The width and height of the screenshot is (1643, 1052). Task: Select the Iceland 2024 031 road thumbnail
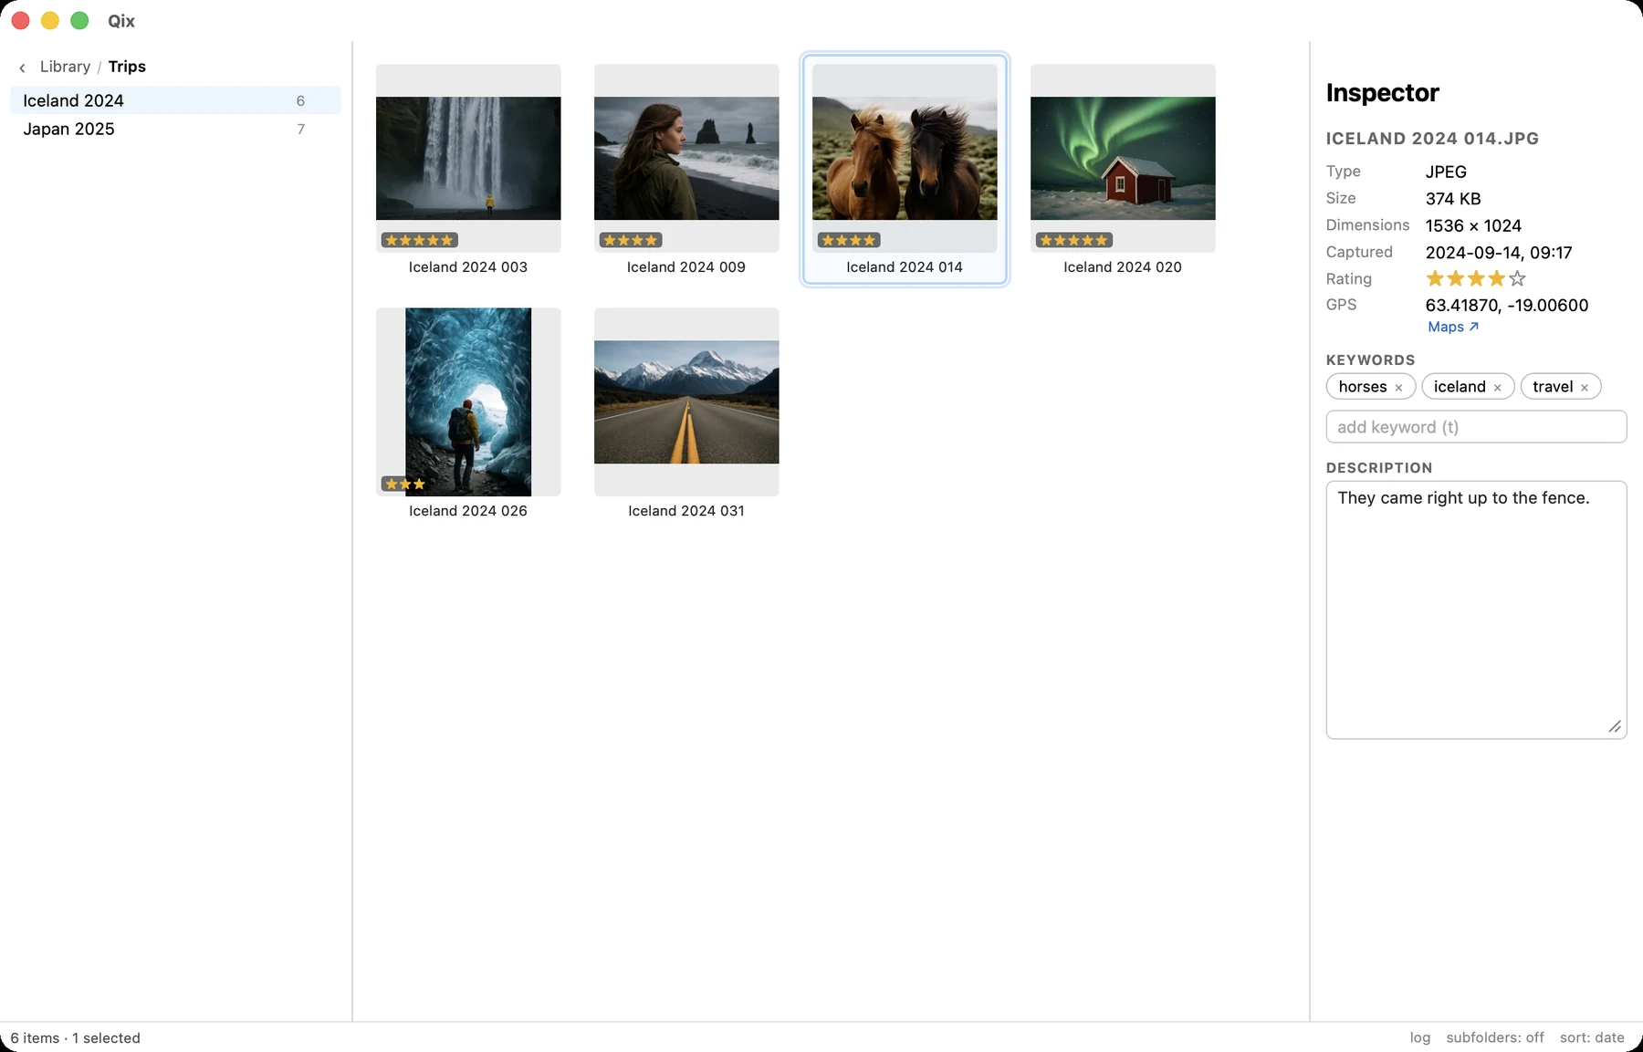click(686, 401)
